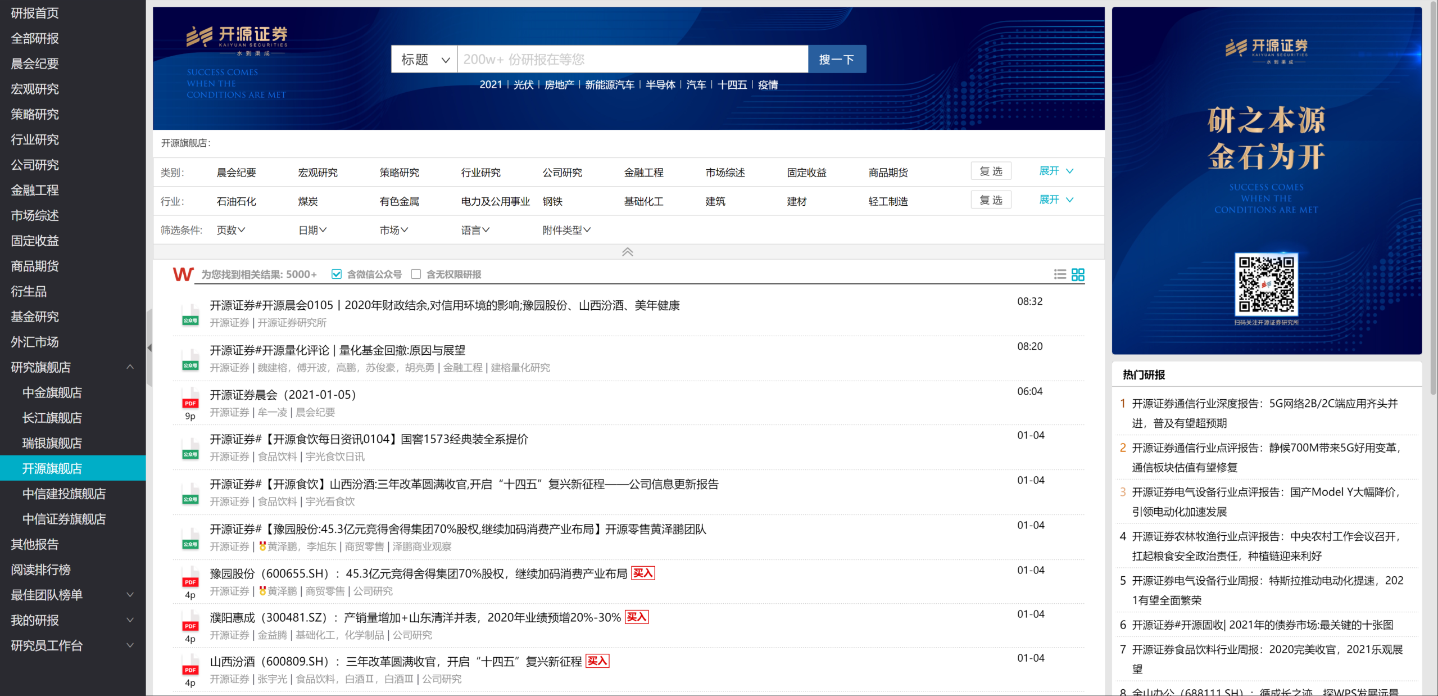The image size is (1438, 696).
Task: Go to 研报首页 in sidebar
Action: point(35,13)
